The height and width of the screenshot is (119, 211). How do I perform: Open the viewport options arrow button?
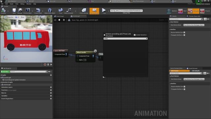coord(2,17)
